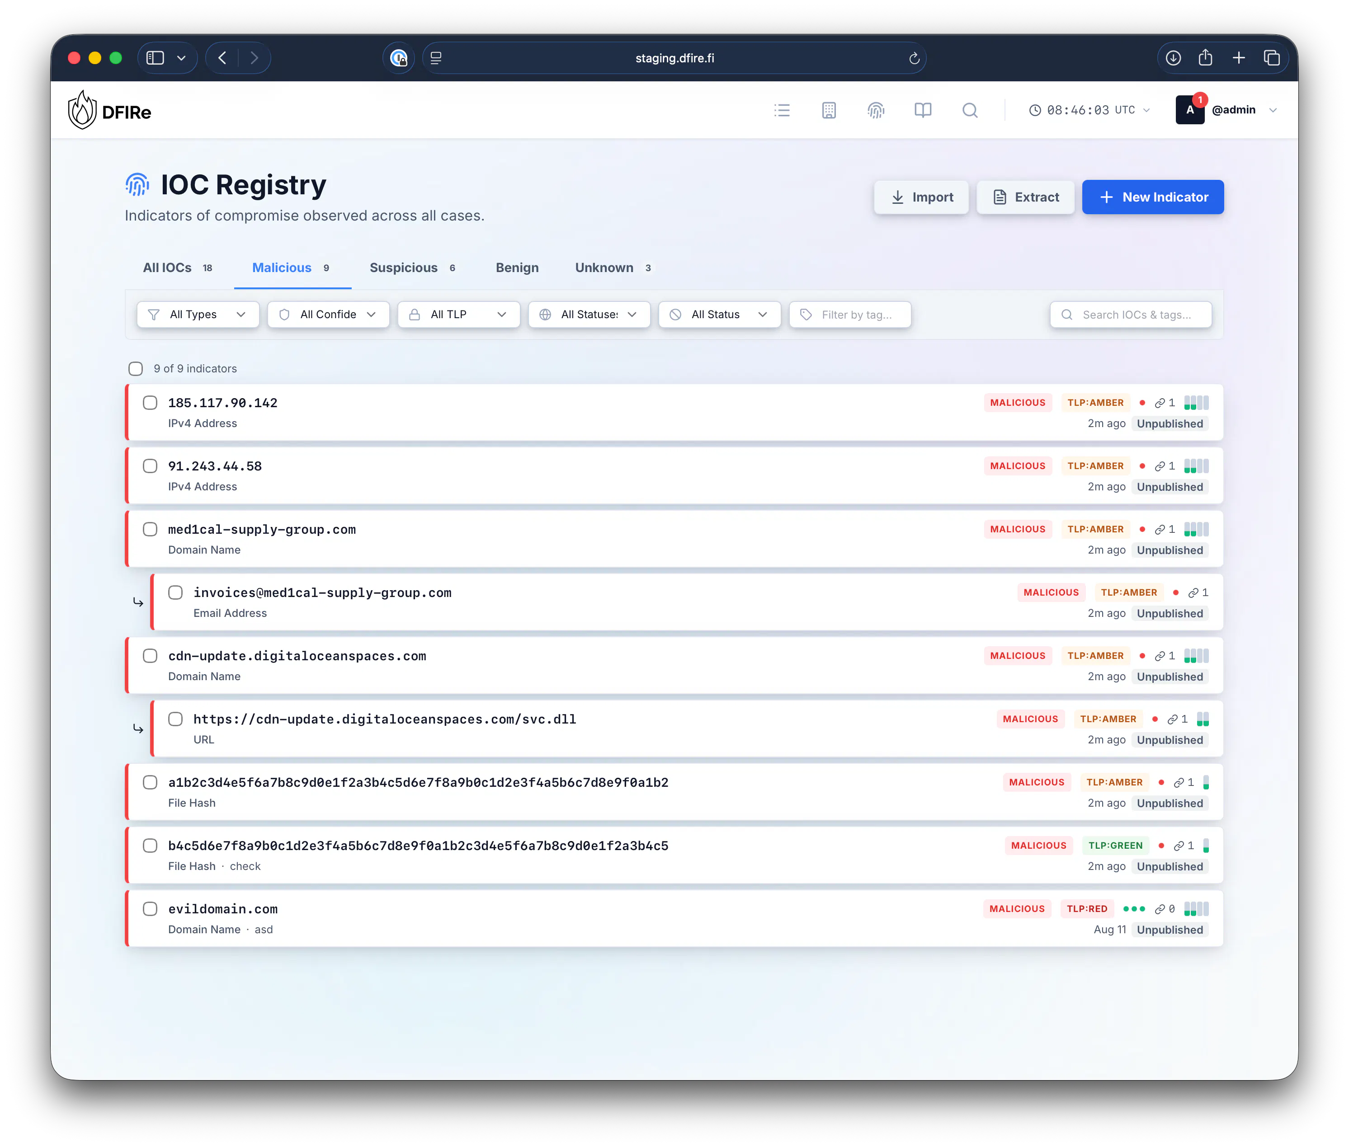Open Safari sidebar options chevron

click(x=181, y=58)
